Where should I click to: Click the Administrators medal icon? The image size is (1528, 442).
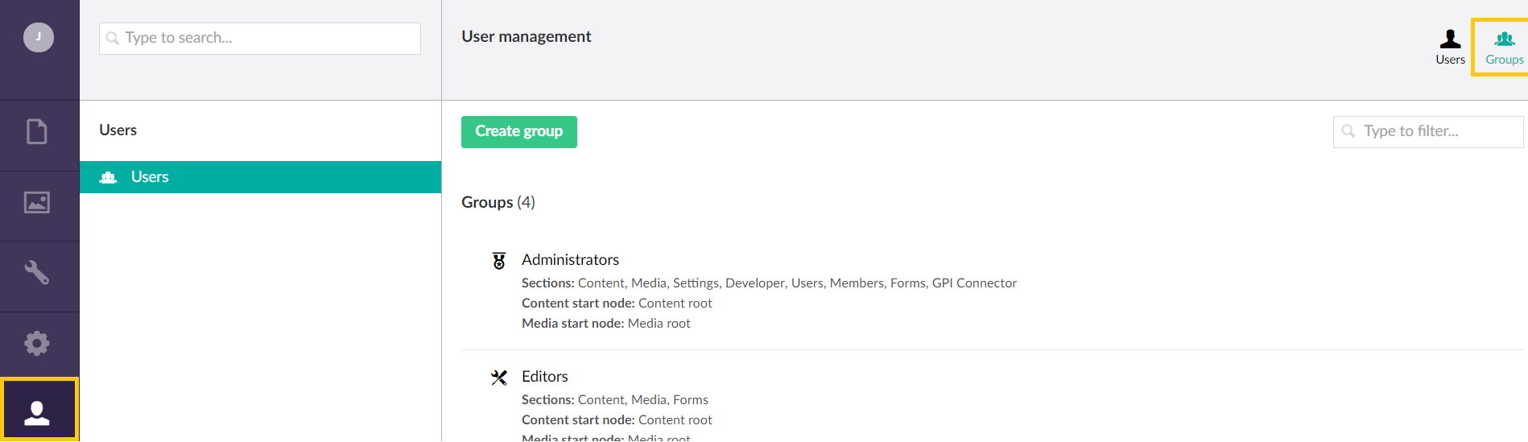point(499,260)
